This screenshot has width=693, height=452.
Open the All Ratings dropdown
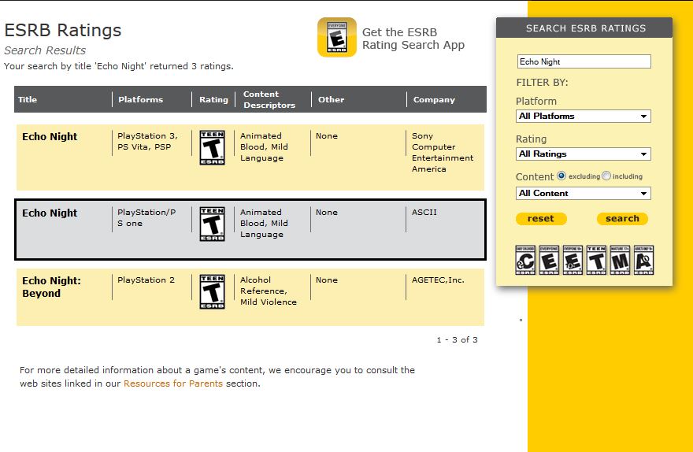point(583,154)
